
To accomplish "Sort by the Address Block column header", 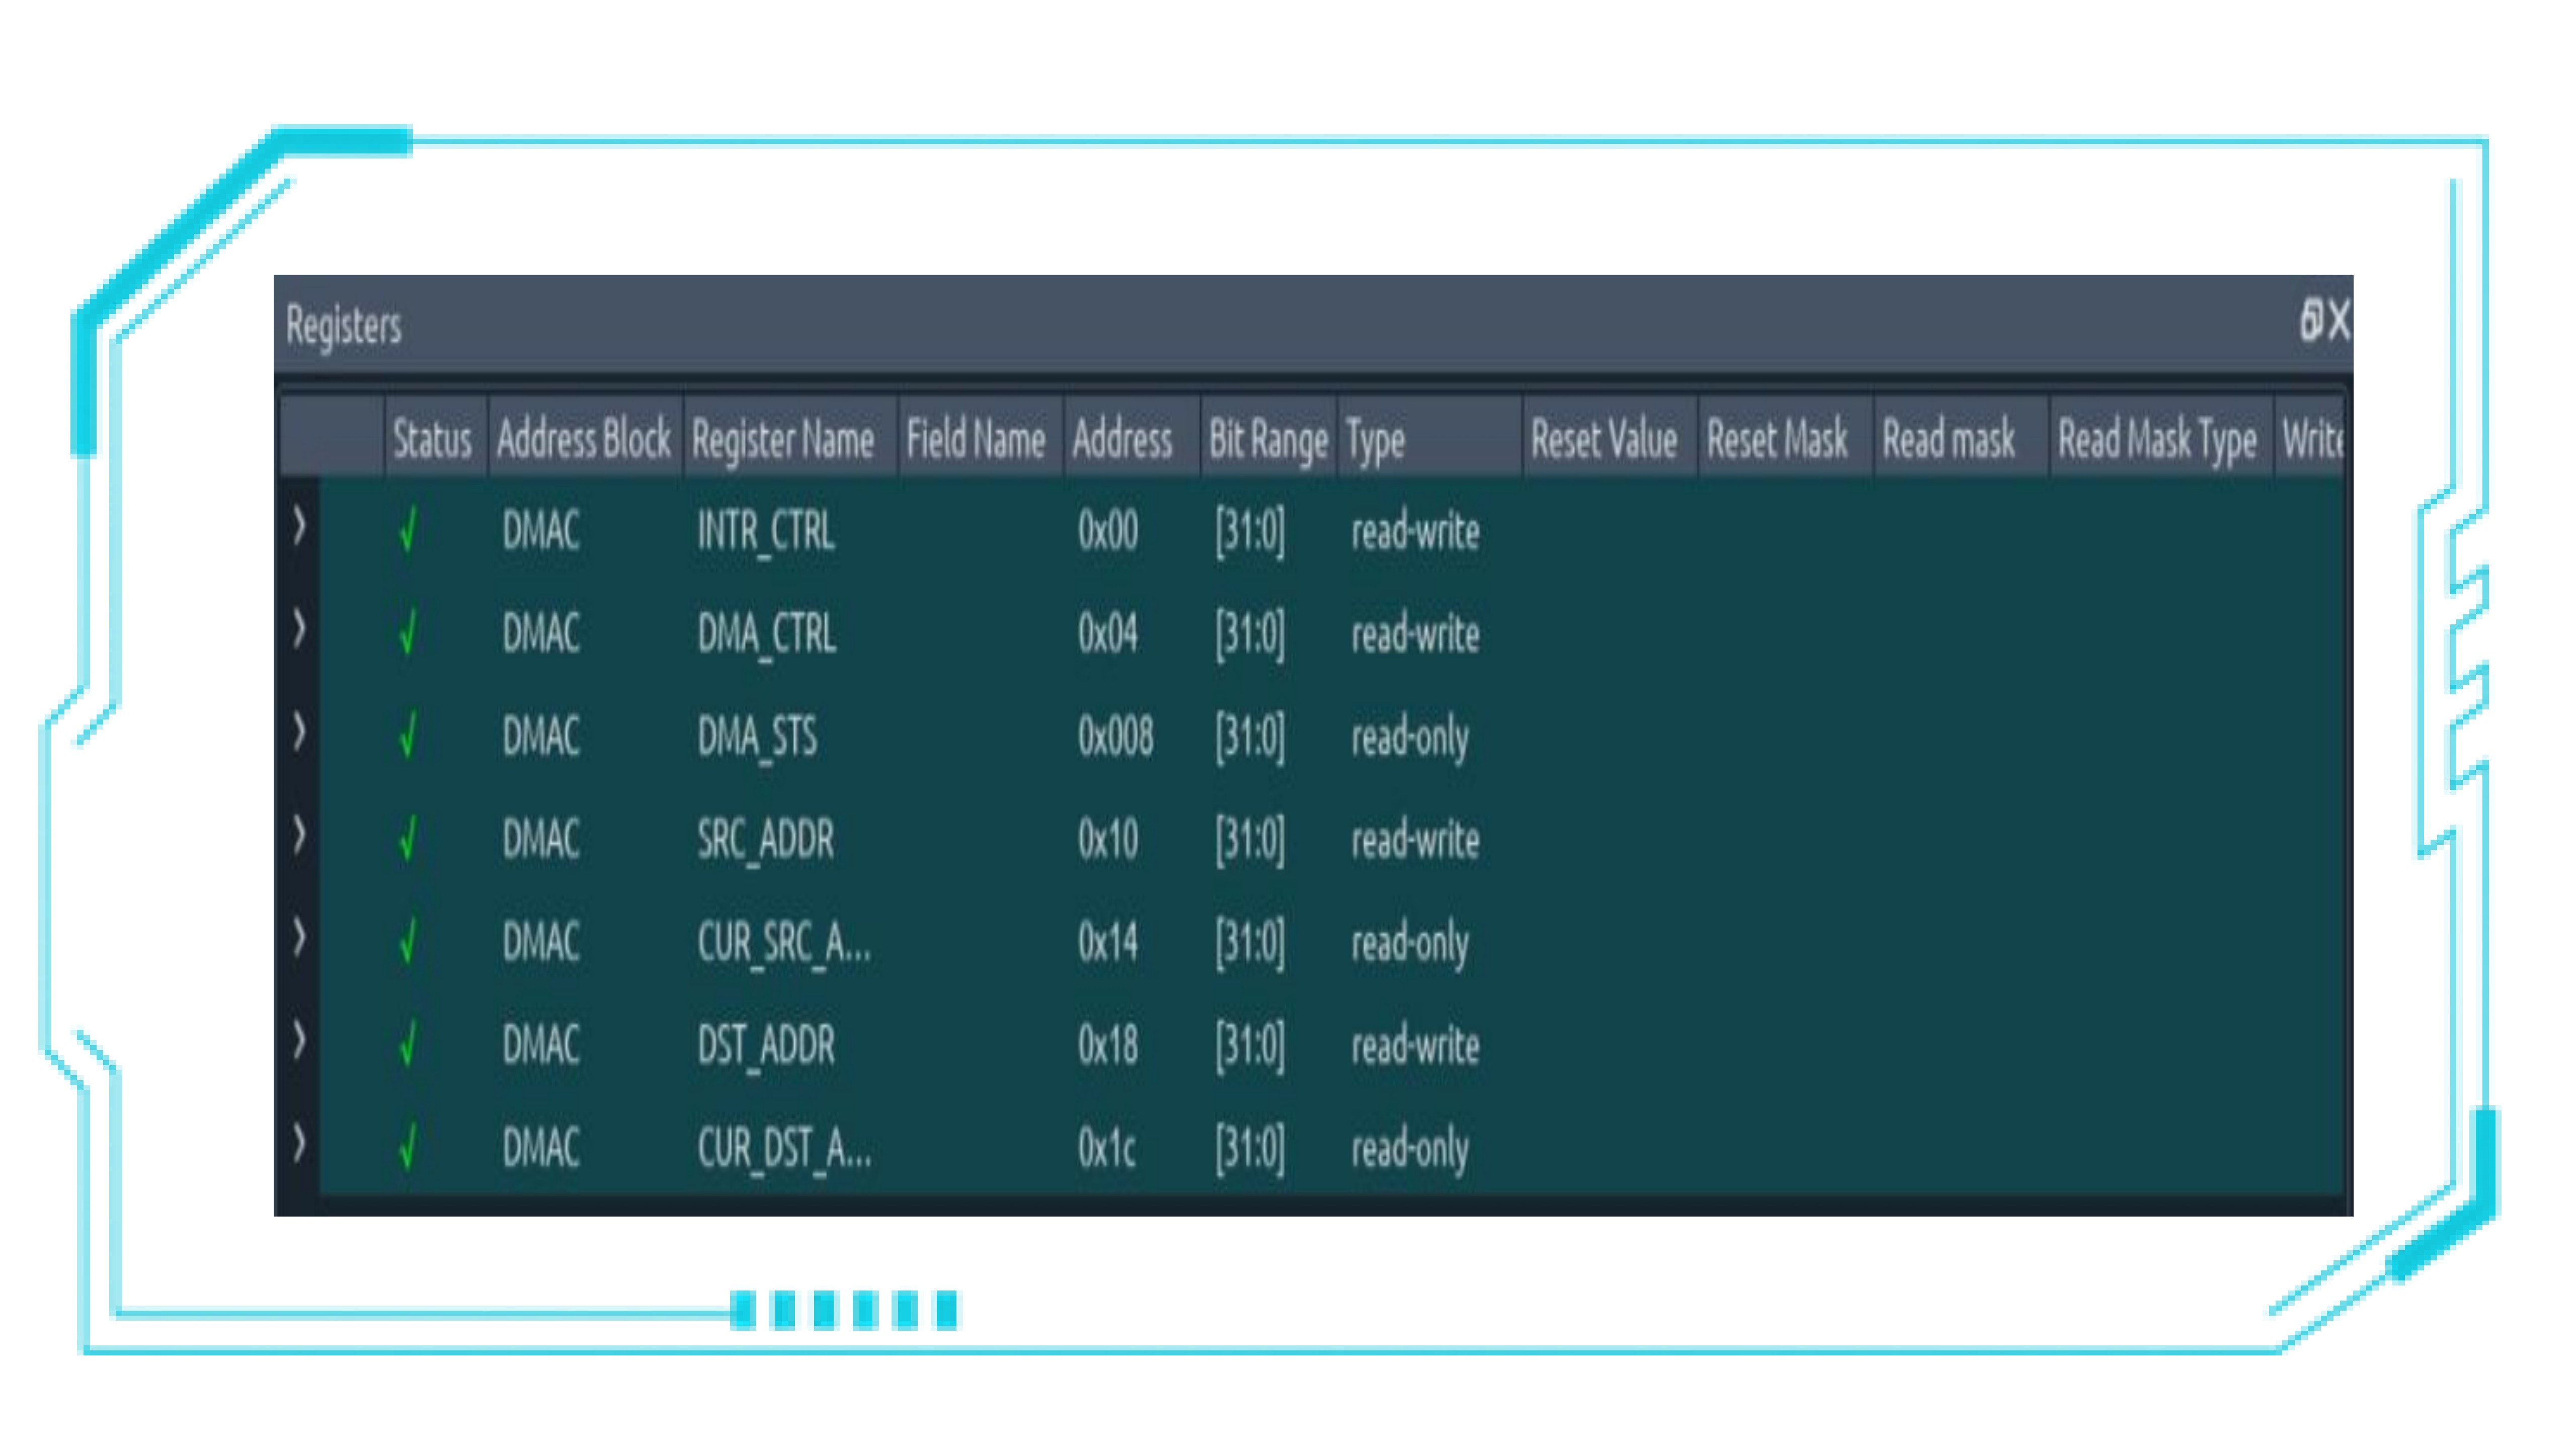I will click(x=585, y=438).
